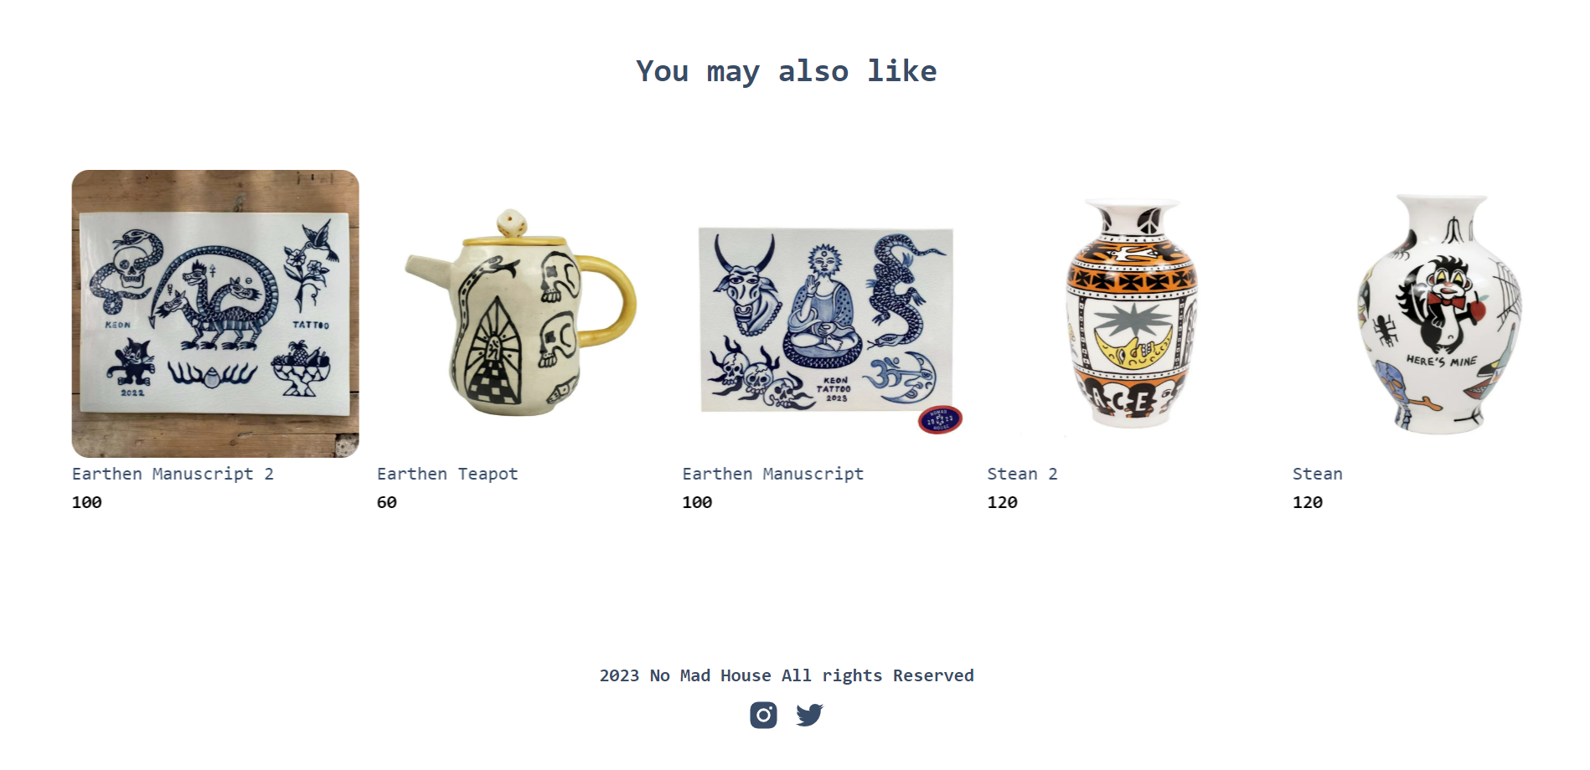Select the Stean 2 orange vase image

click(1131, 314)
